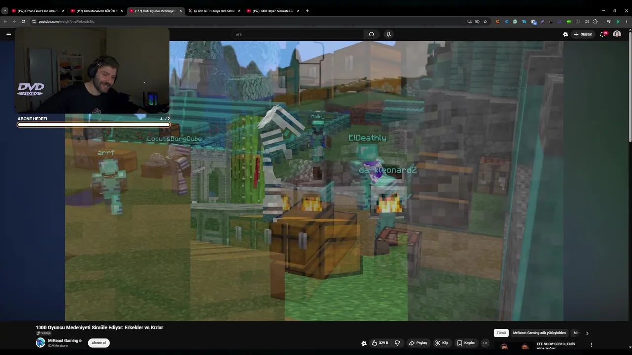Focus the Ara search field
Screen dimensions: 632x355
(x=298, y=34)
